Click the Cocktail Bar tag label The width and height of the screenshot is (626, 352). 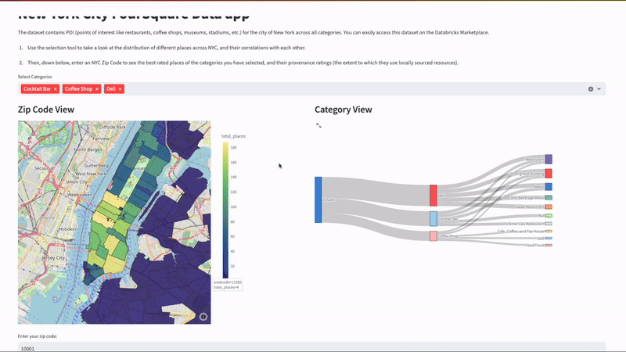(x=37, y=89)
